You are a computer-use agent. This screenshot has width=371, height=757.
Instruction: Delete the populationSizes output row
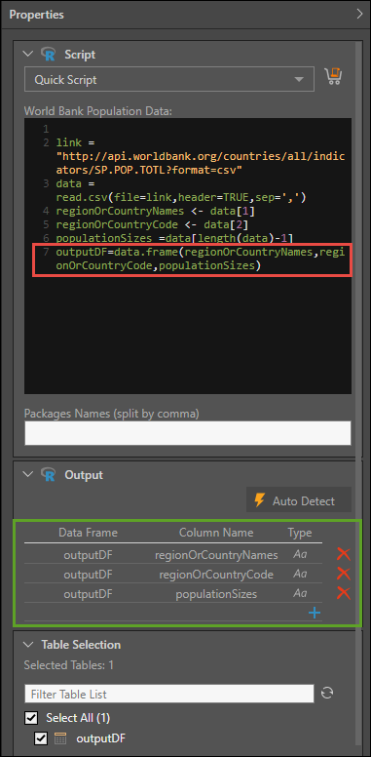pos(343,593)
